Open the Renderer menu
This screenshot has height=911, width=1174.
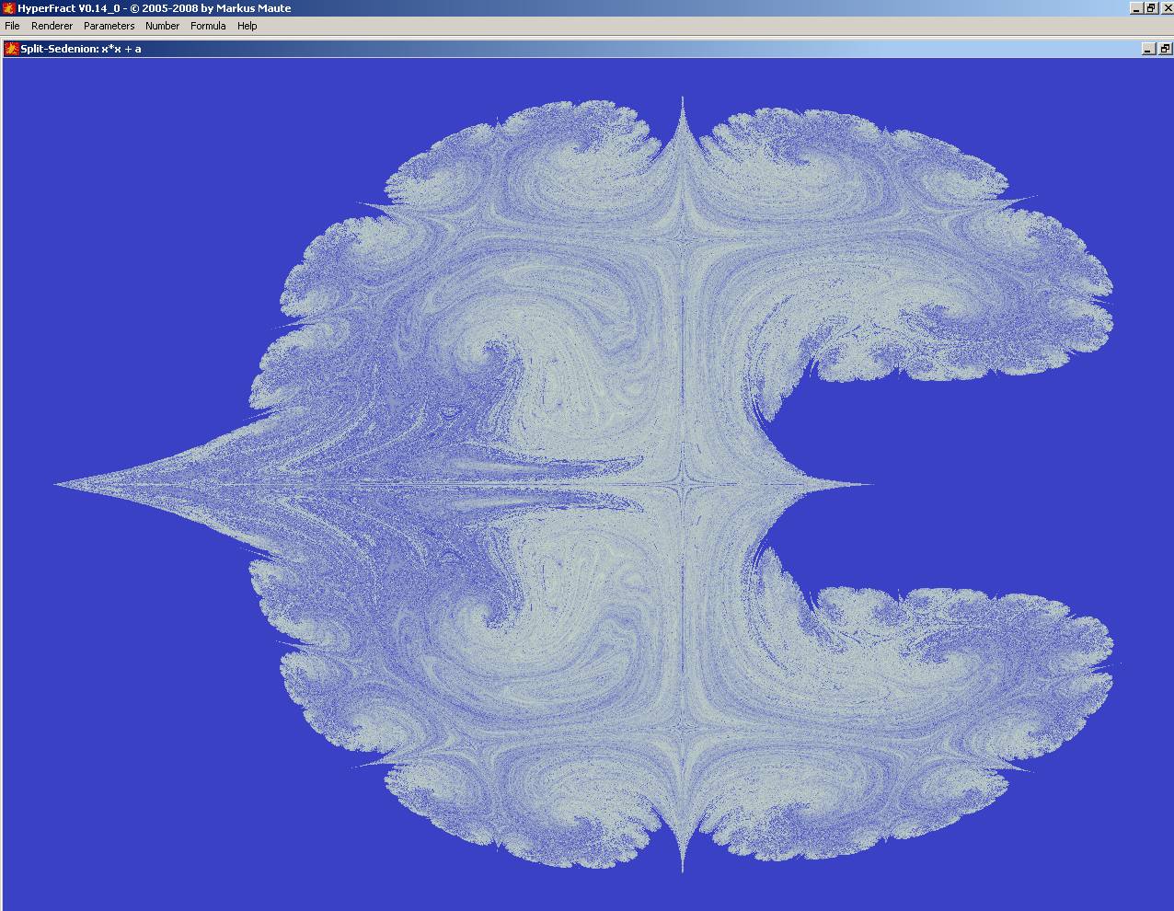pyautogui.click(x=52, y=26)
